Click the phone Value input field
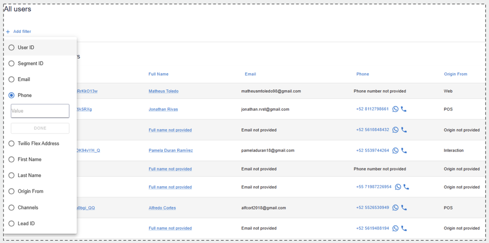 (x=40, y=111)
